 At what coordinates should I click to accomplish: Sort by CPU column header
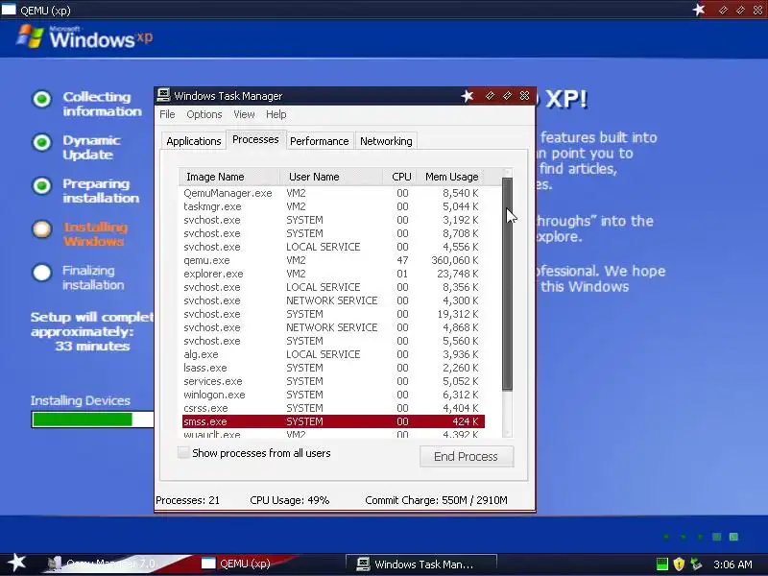pos(401,177)
